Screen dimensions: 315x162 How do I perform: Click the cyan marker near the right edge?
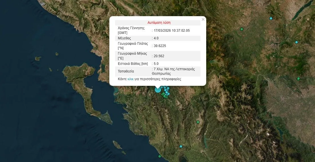296,42
